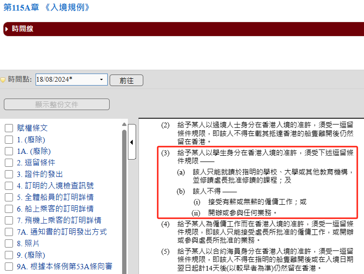The image size is (364, 274).
Task: Click subsection (3) text on 學生身分
Action: [265, 157]
